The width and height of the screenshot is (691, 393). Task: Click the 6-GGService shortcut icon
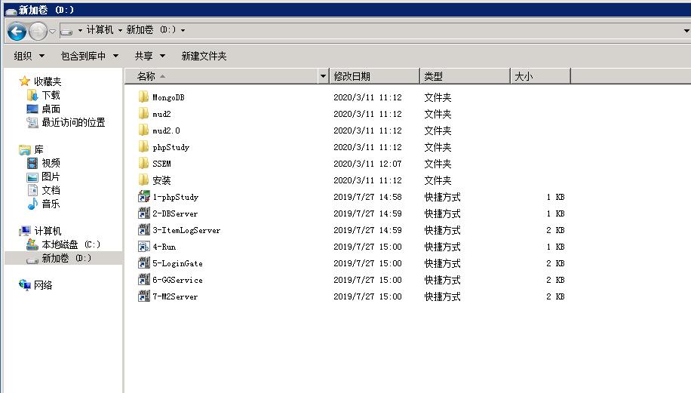[x=144, y=280]
